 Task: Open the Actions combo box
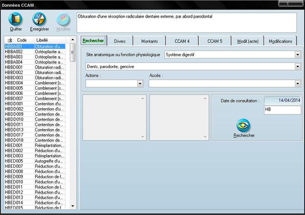140,83
